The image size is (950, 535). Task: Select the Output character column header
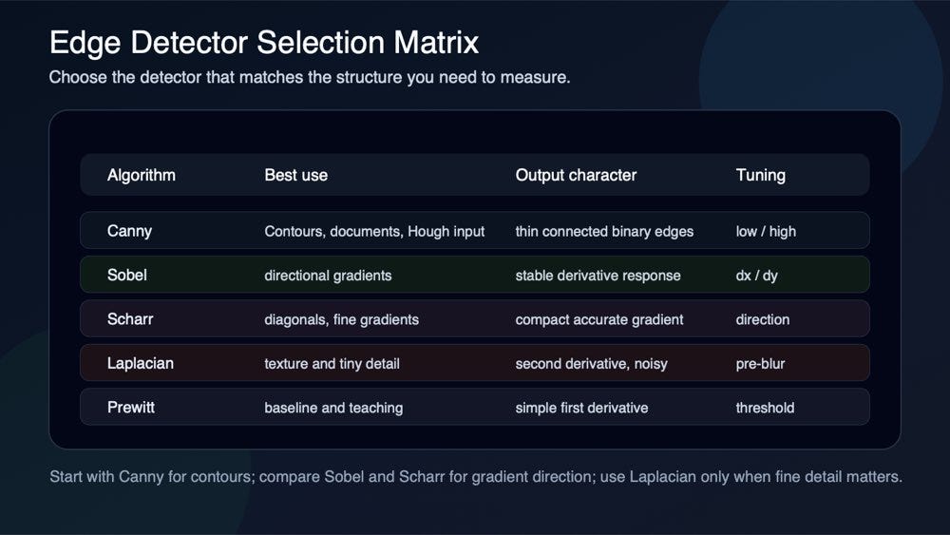click(576, 175)
